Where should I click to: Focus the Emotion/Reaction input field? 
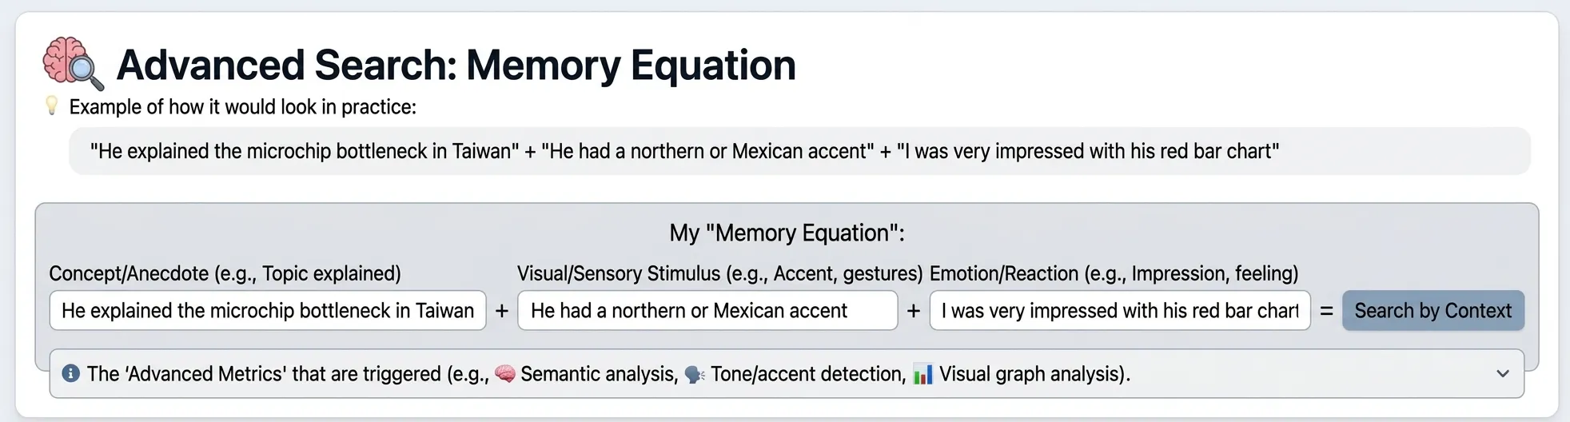coord(1120,310)
